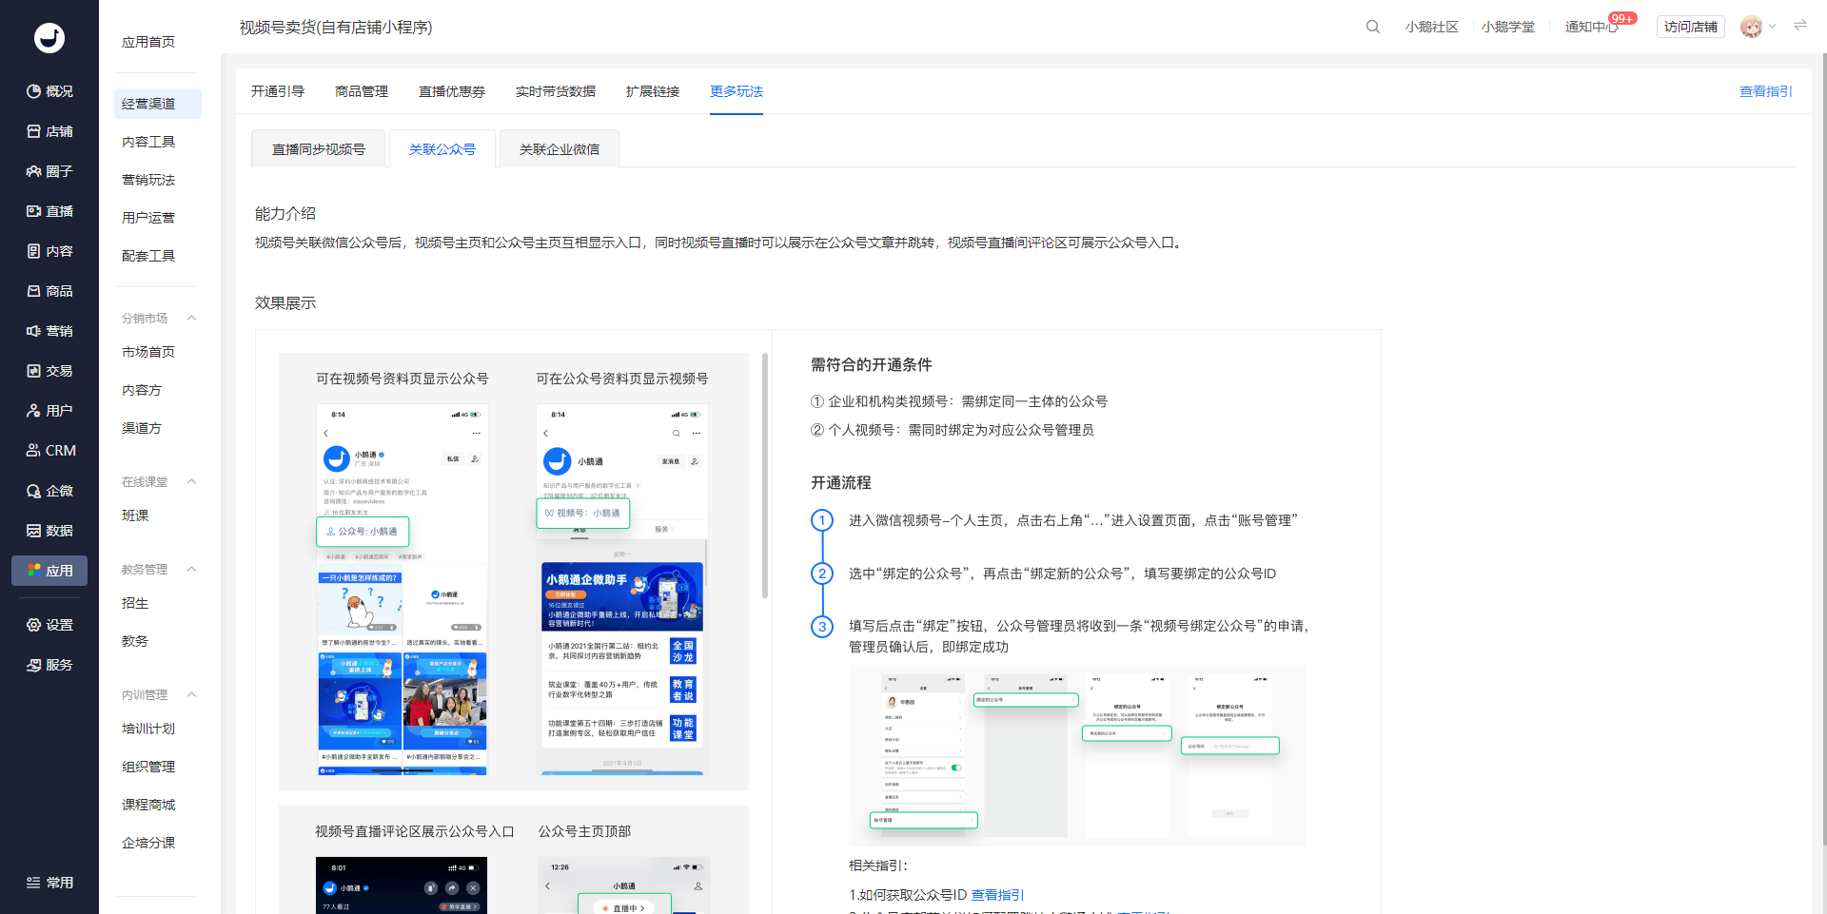Collapse the 内训管理 section
The height and width of the screenshot is (914, 1827).
[x=191, y=694]
